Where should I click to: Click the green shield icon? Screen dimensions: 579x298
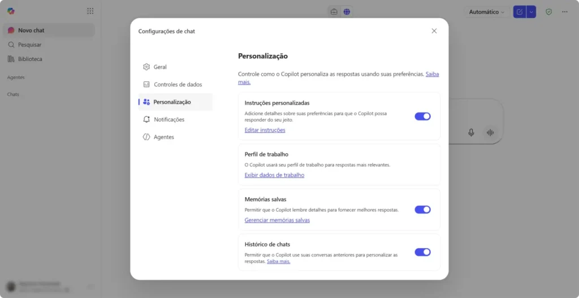pyautogui.click(x=549, y=12)
